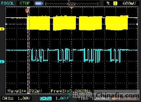
Task: Click the Vavg(1) 702mV measurement
Action: tap(25, 91)
